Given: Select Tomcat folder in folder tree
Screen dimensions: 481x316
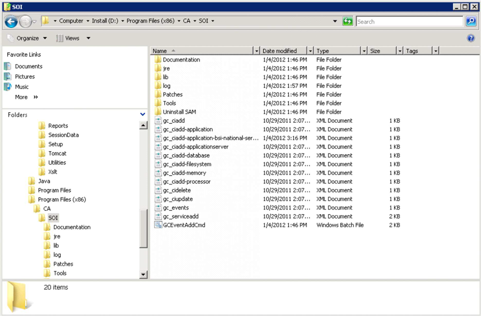Looking at the screenshot, I should (x=57, y=154).
